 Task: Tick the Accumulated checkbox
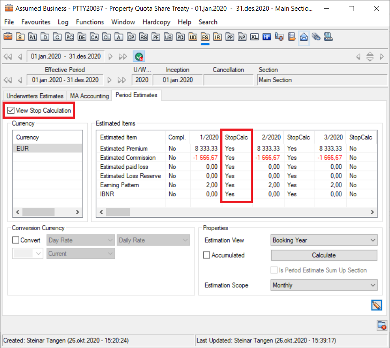click(207, 255)
